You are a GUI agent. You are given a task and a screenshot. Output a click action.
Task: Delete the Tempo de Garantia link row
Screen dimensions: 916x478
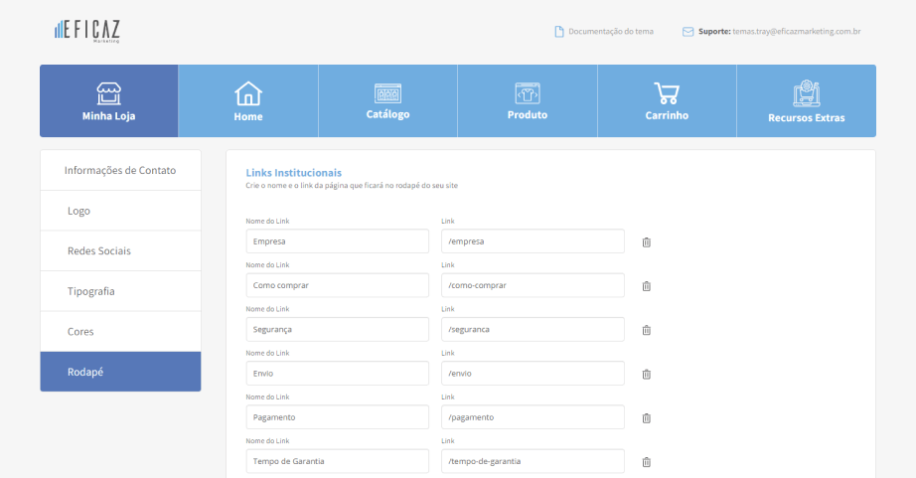coord(647,462)
